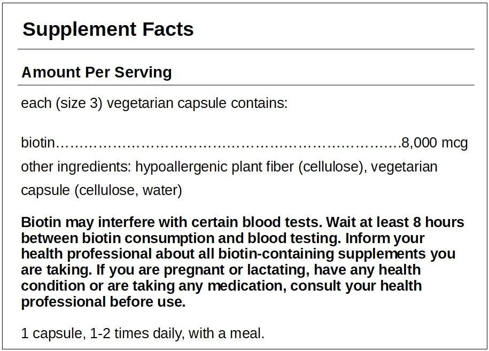Click the other ingredients label
The height and width of the screenshot is (351, 489).
(76, 167)
